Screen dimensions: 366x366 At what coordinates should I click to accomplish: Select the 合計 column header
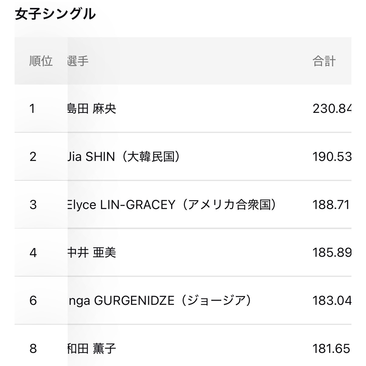tap(324, 61)
